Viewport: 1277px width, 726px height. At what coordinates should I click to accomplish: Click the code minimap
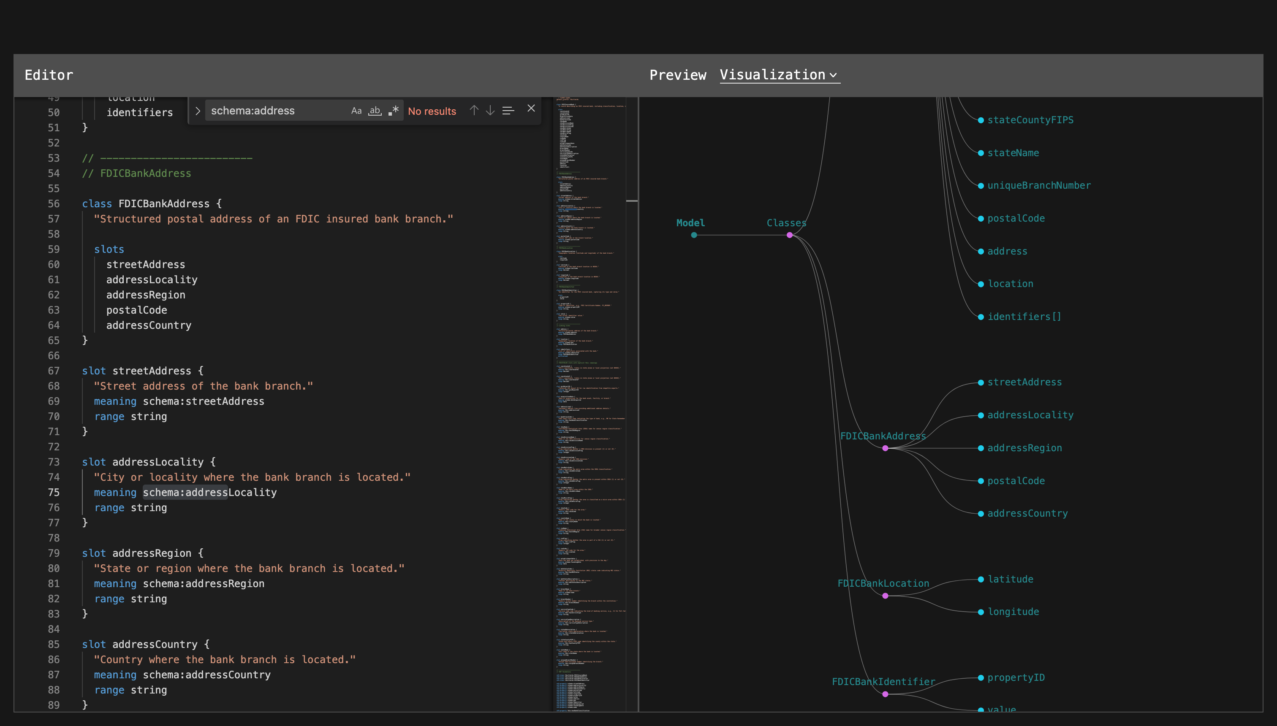click(590, 404)
